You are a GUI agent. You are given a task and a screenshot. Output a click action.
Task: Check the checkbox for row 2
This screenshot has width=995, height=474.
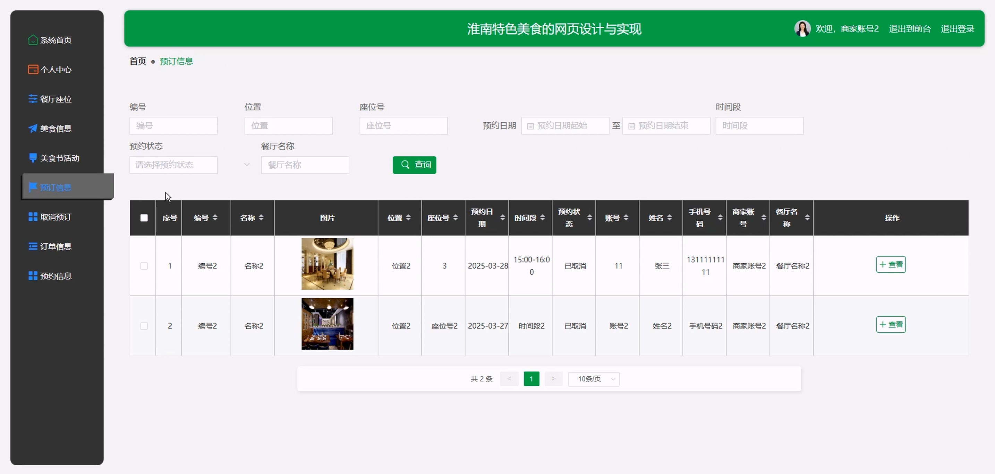tap(144, 326)
